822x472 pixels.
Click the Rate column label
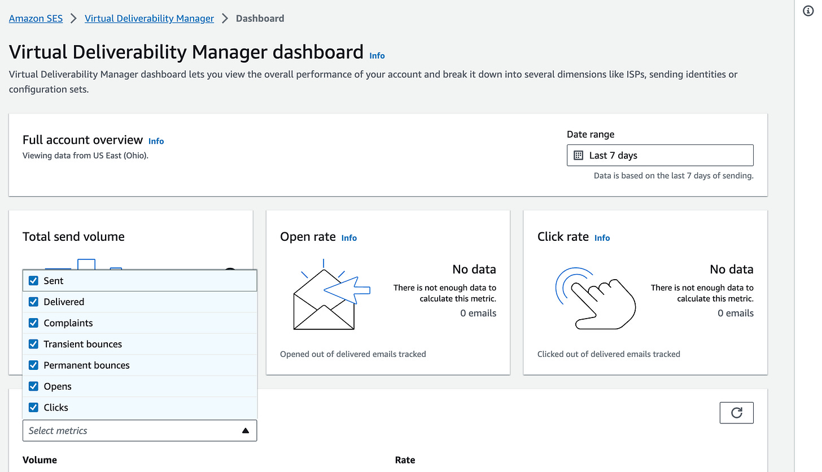click(x=405, y=460)
